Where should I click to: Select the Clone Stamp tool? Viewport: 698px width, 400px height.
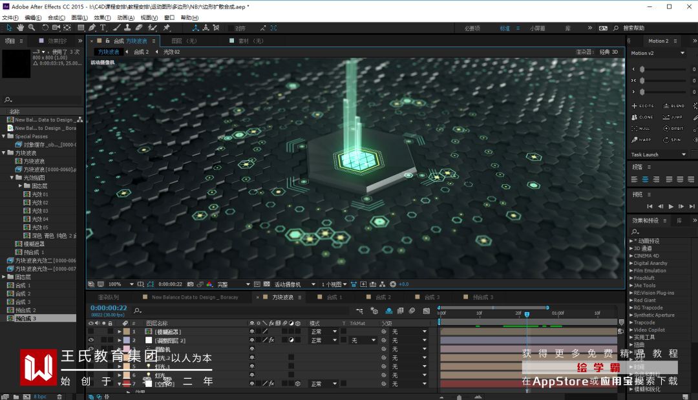click(x=127, y=28)
